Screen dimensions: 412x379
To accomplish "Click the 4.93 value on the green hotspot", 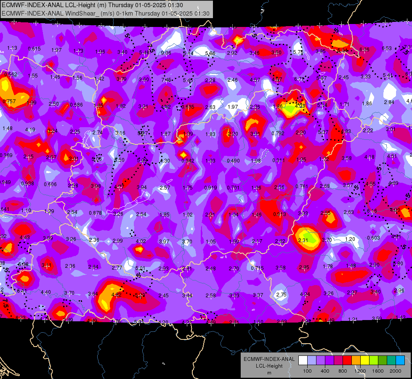I will coord(300,106).
